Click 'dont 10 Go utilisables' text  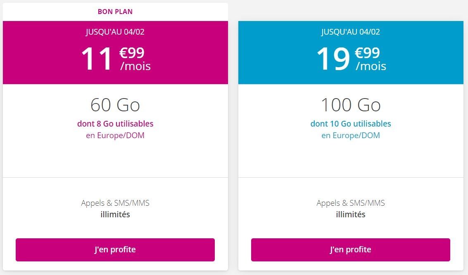351,124
